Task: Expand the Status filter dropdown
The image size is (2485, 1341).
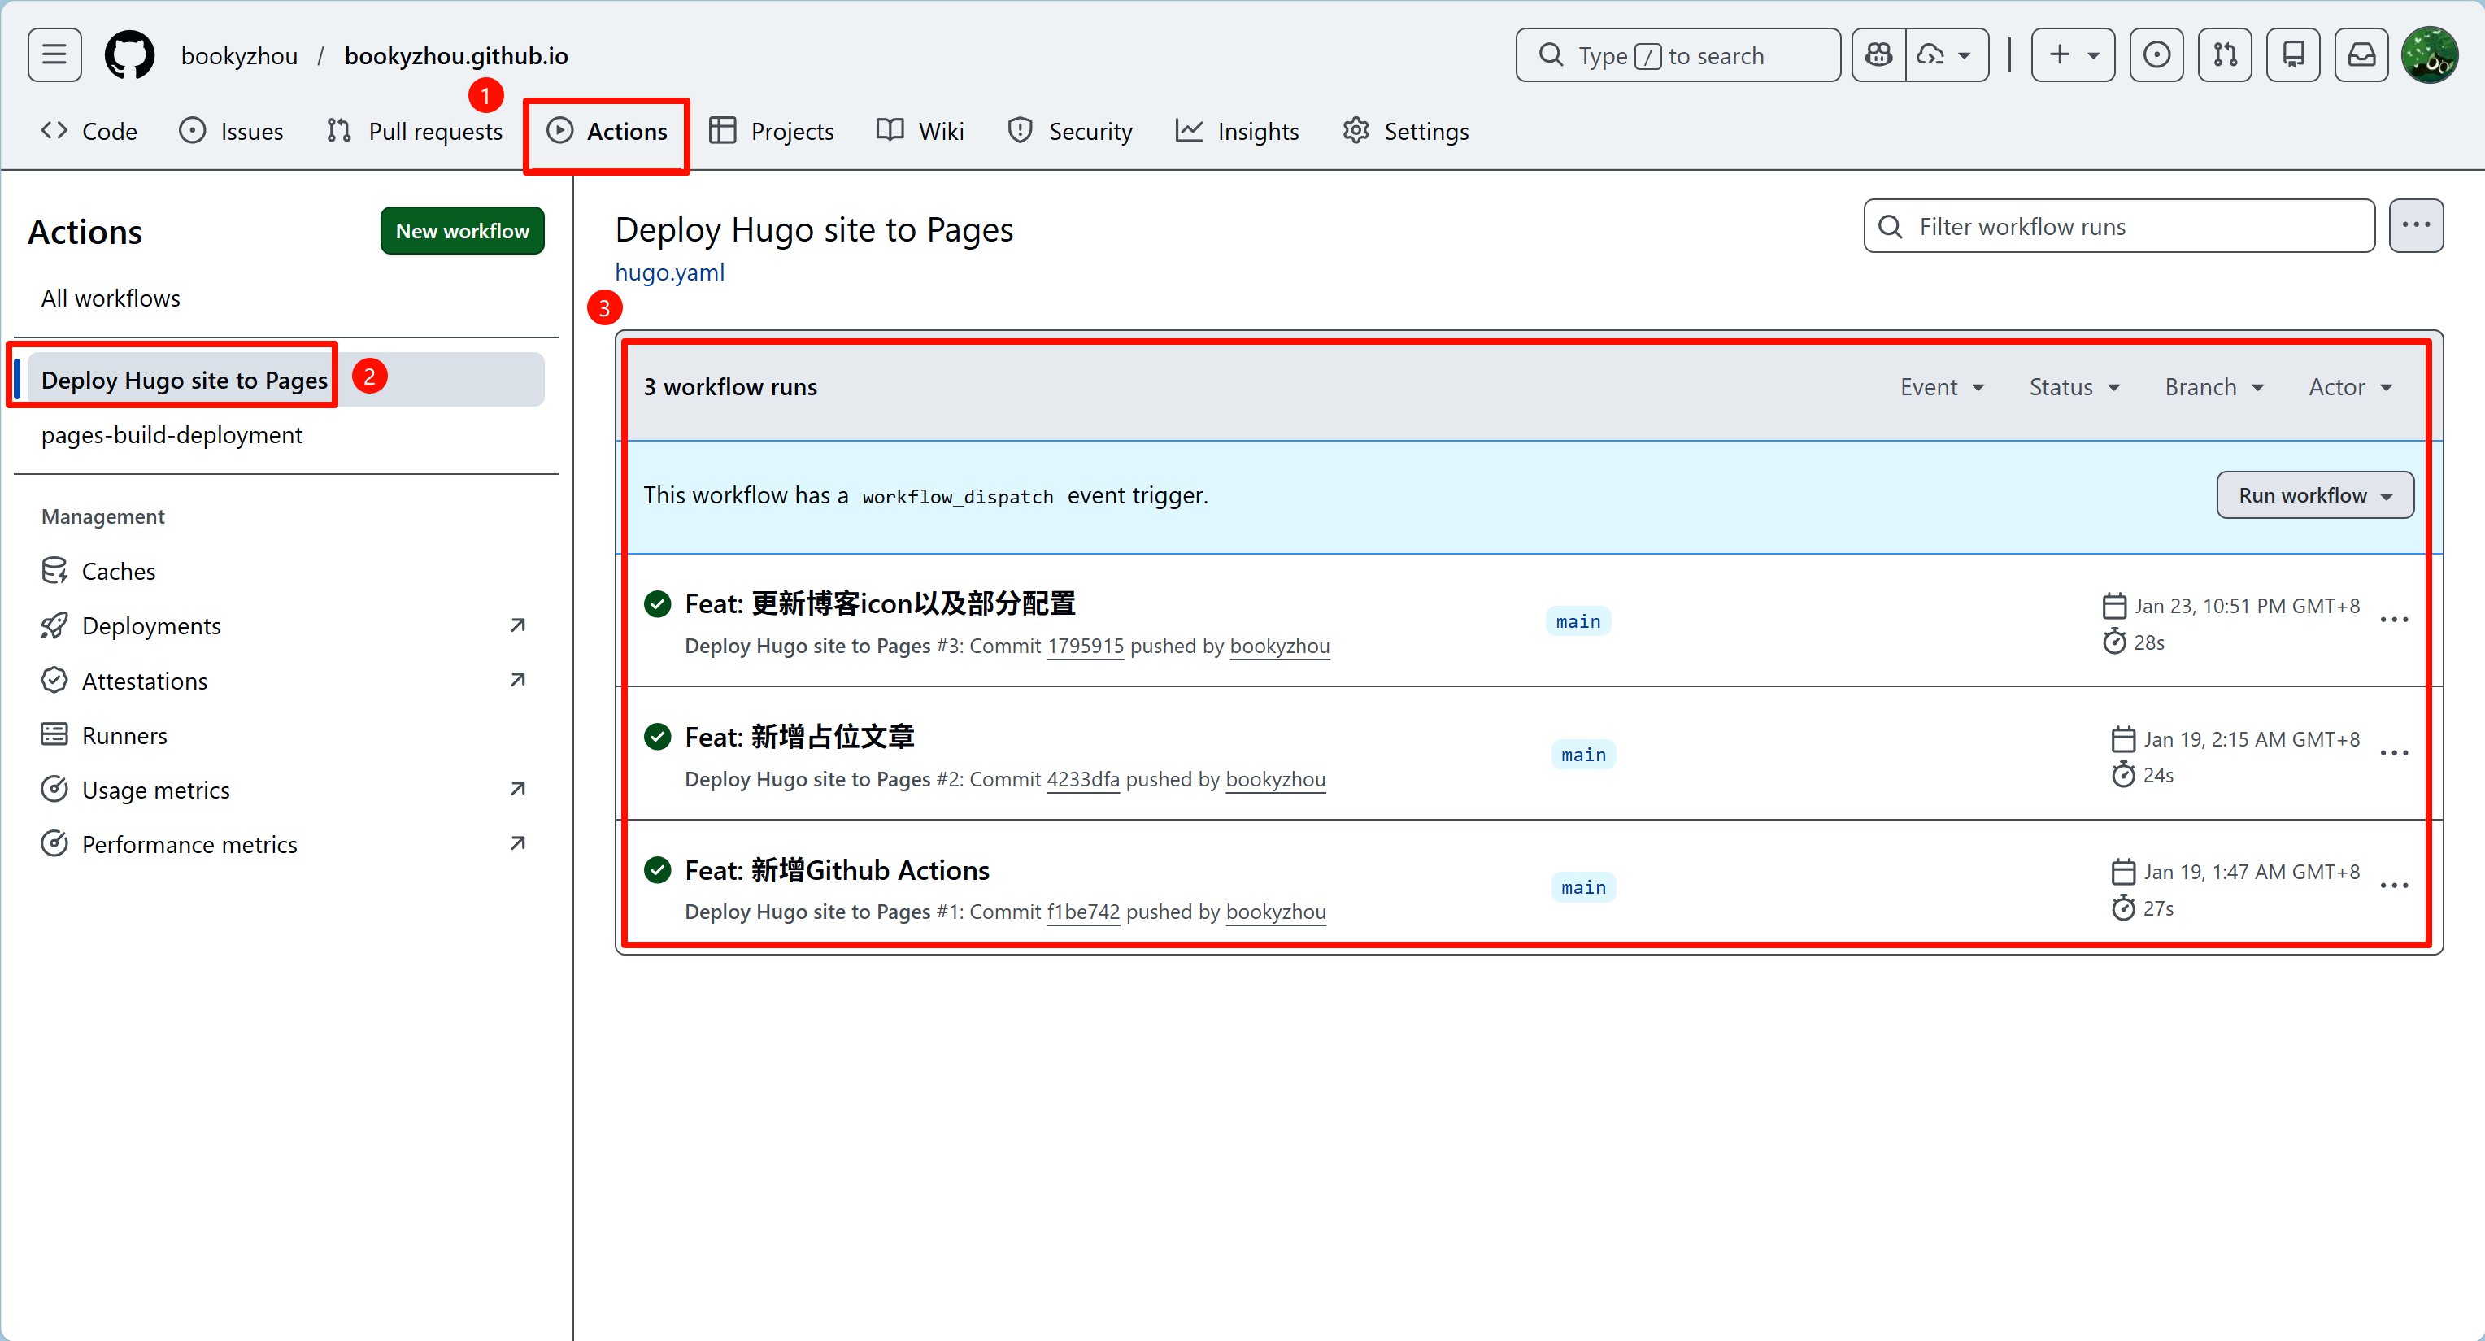Action: tap(2074, 387)
